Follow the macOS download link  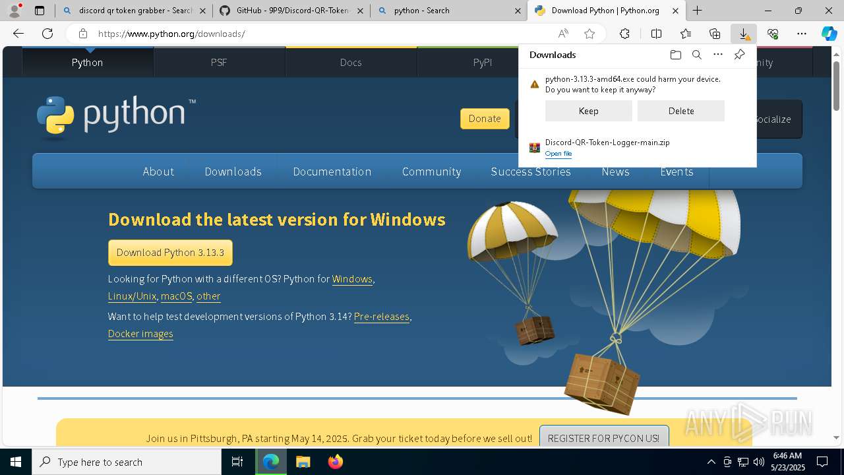tap(176, 296)
